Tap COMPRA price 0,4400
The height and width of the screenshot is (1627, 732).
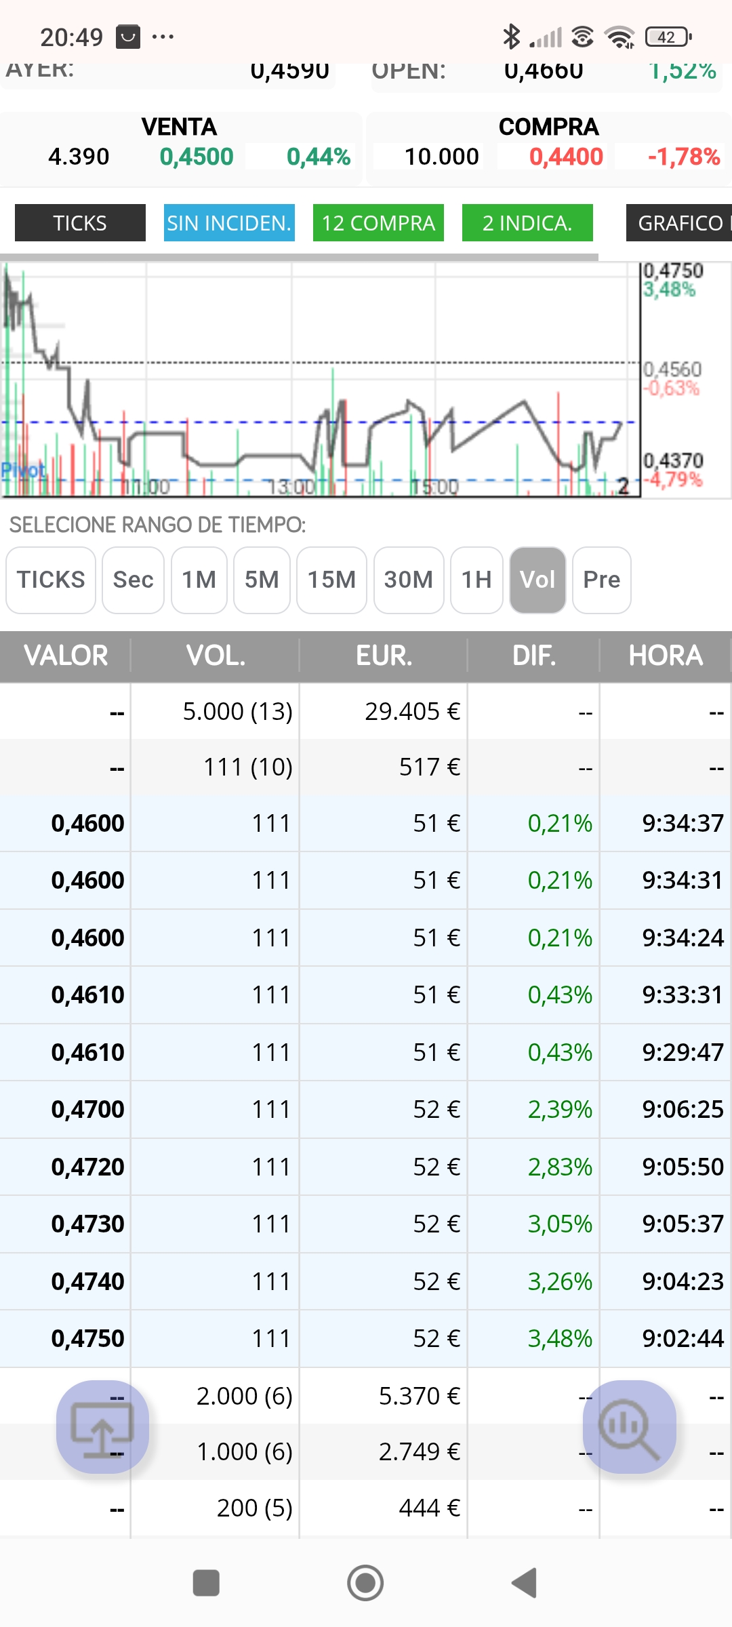coord(566,157)
